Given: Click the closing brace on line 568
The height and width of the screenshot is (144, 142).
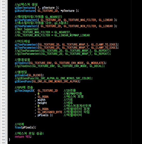Looking at the screenshot, I should tap(9, 140).
